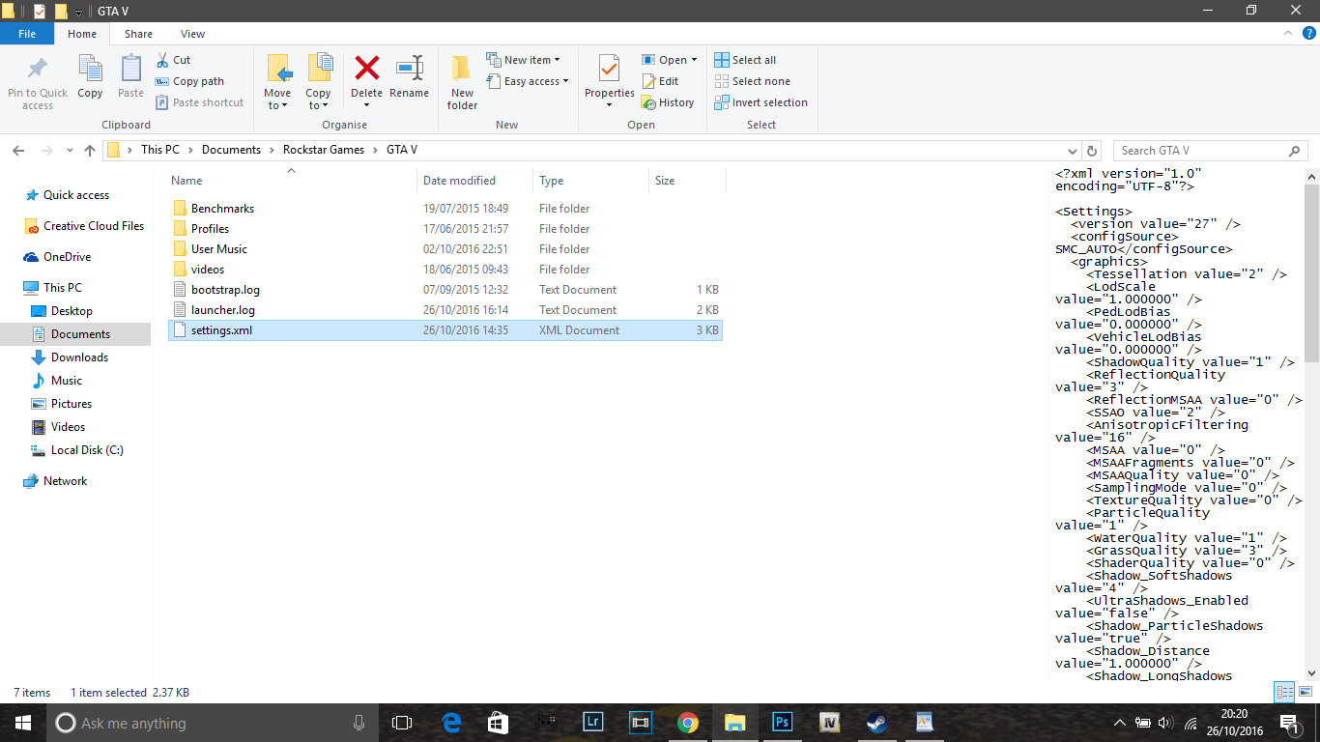Rename the selected settings.xml file

[x=410, y=77]
